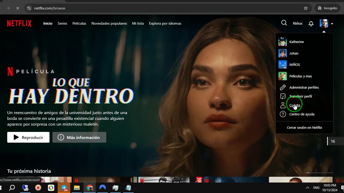
Task: Open the Inicio tab
Action: pyautogui.click(x=48, y=24)
